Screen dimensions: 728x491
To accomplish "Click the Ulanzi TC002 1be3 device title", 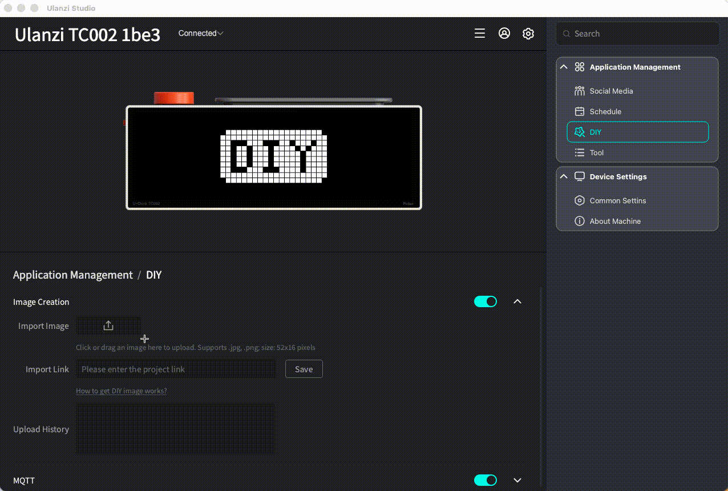I will tap(87, 35).
